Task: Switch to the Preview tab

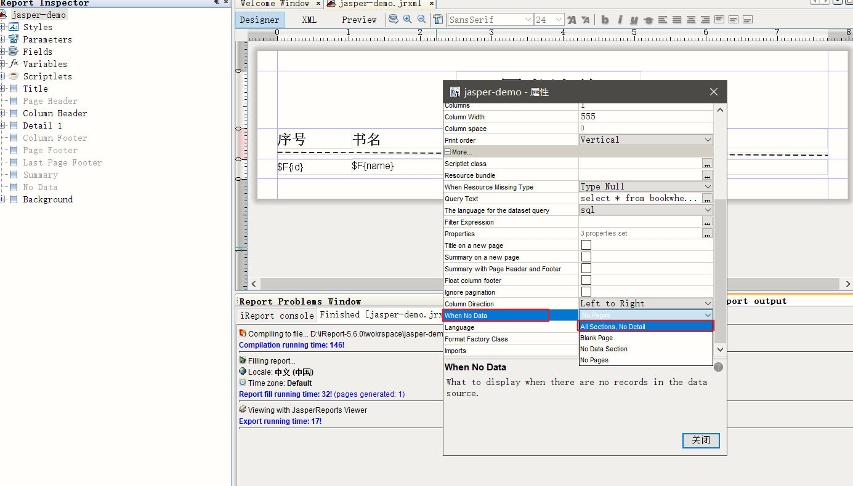Action: coord(359,19)
